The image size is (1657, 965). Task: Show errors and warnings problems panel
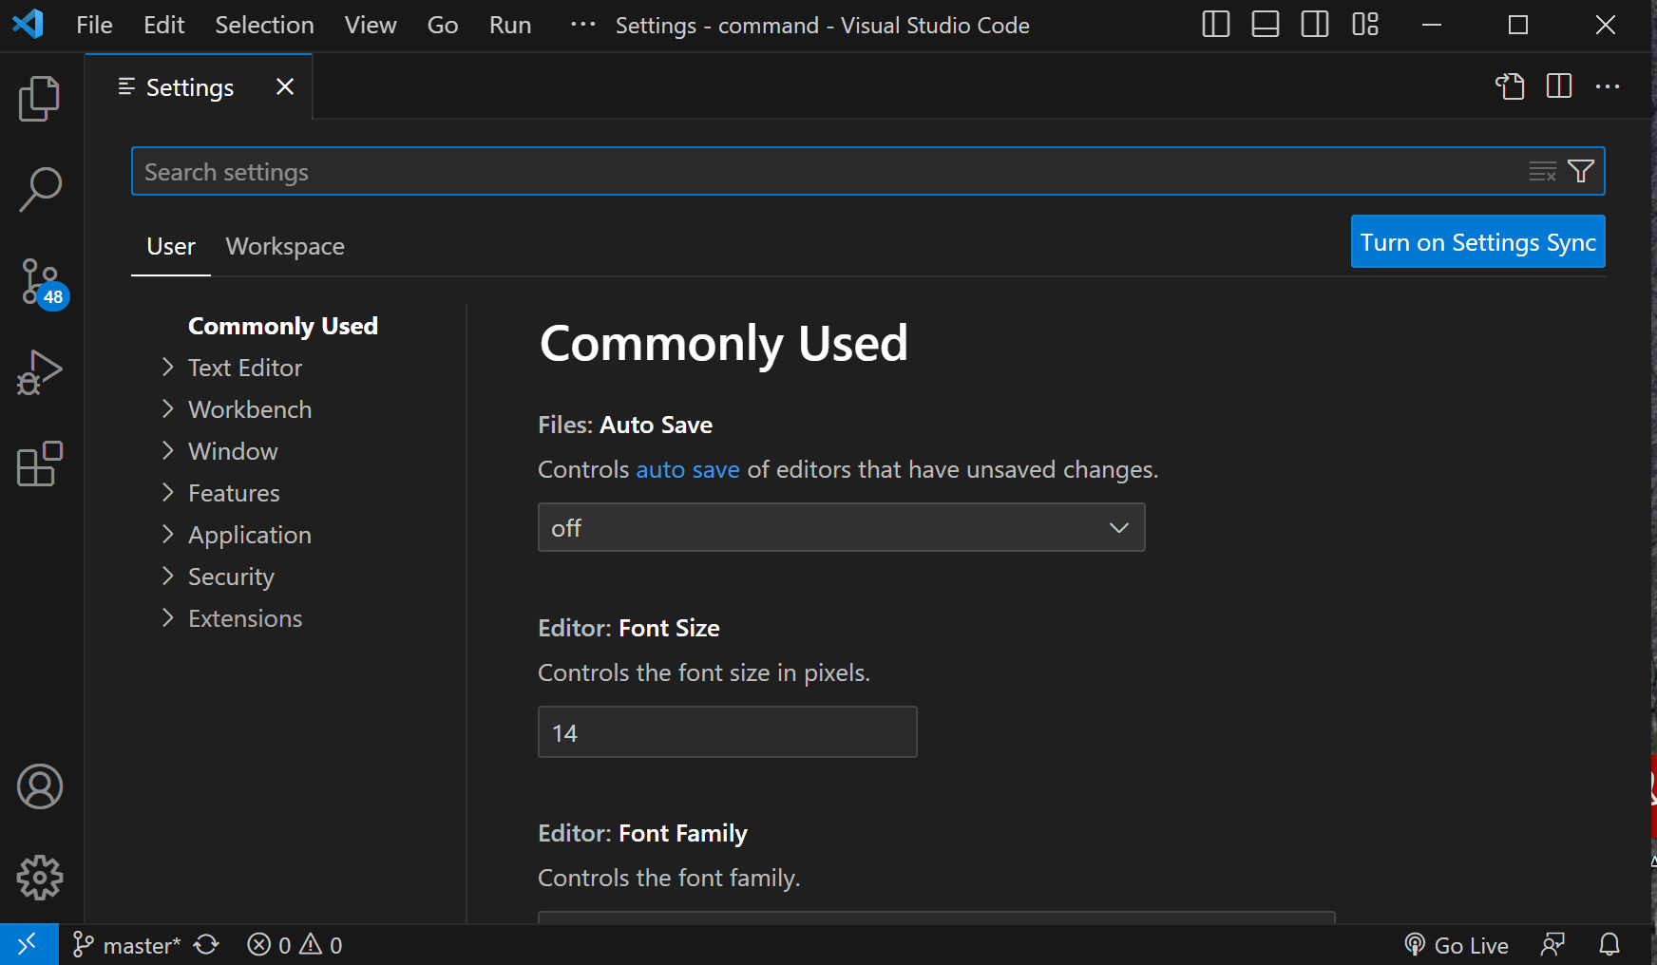295,945
